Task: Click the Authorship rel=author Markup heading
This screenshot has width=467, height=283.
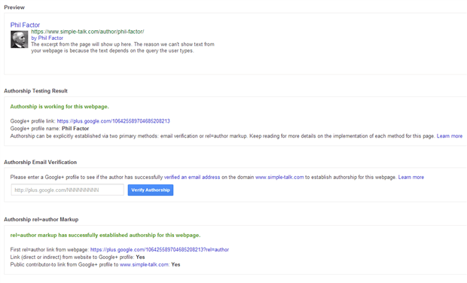Action: point(41,219)
